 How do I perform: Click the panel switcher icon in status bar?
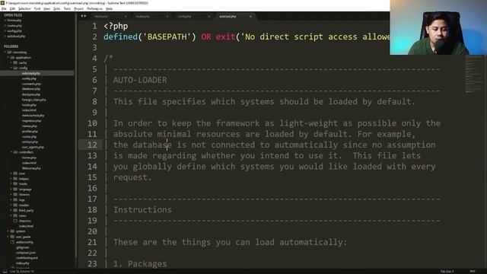point(5,271)
